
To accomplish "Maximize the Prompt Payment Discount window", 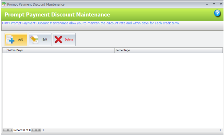I will point(214,4).
